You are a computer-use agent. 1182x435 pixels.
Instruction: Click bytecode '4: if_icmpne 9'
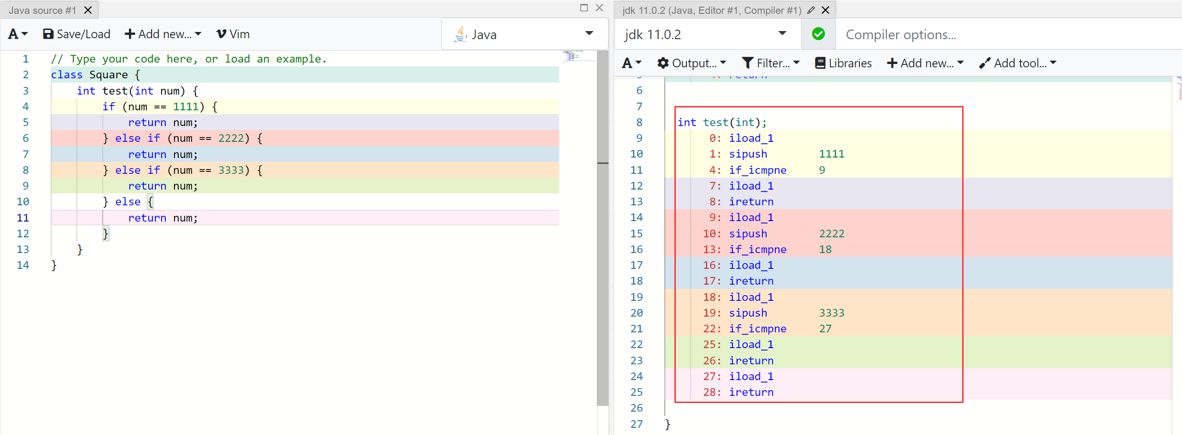pos(767,170)
